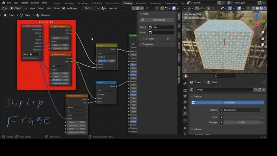
Task: Click Material in node breadcrumb
Action: (43, 15)
